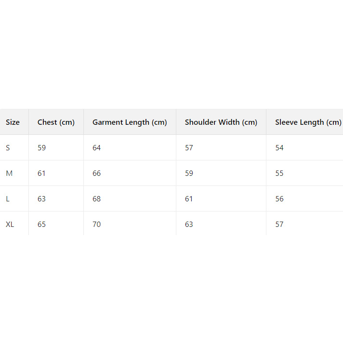Click garment length value 66 for M
Image resolution: width=343 pixels, height=343 pixels.
tap(97, 173)
